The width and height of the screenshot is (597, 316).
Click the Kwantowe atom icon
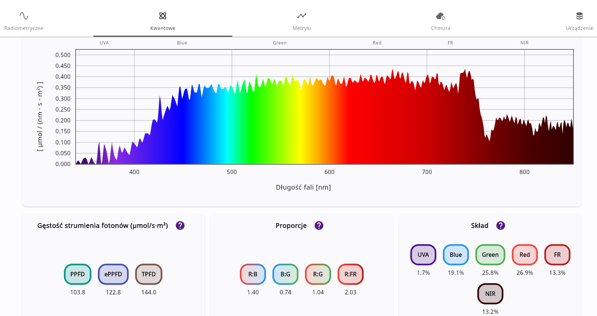(163, 16)
